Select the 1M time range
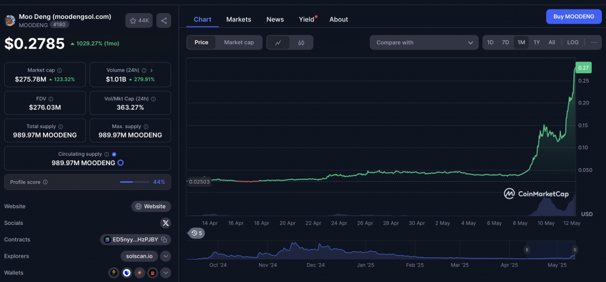The height and width of the screenshot is (282, 606). point(521,42)
